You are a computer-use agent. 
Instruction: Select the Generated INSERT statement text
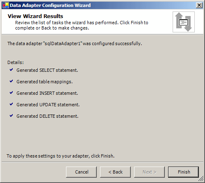47,93
